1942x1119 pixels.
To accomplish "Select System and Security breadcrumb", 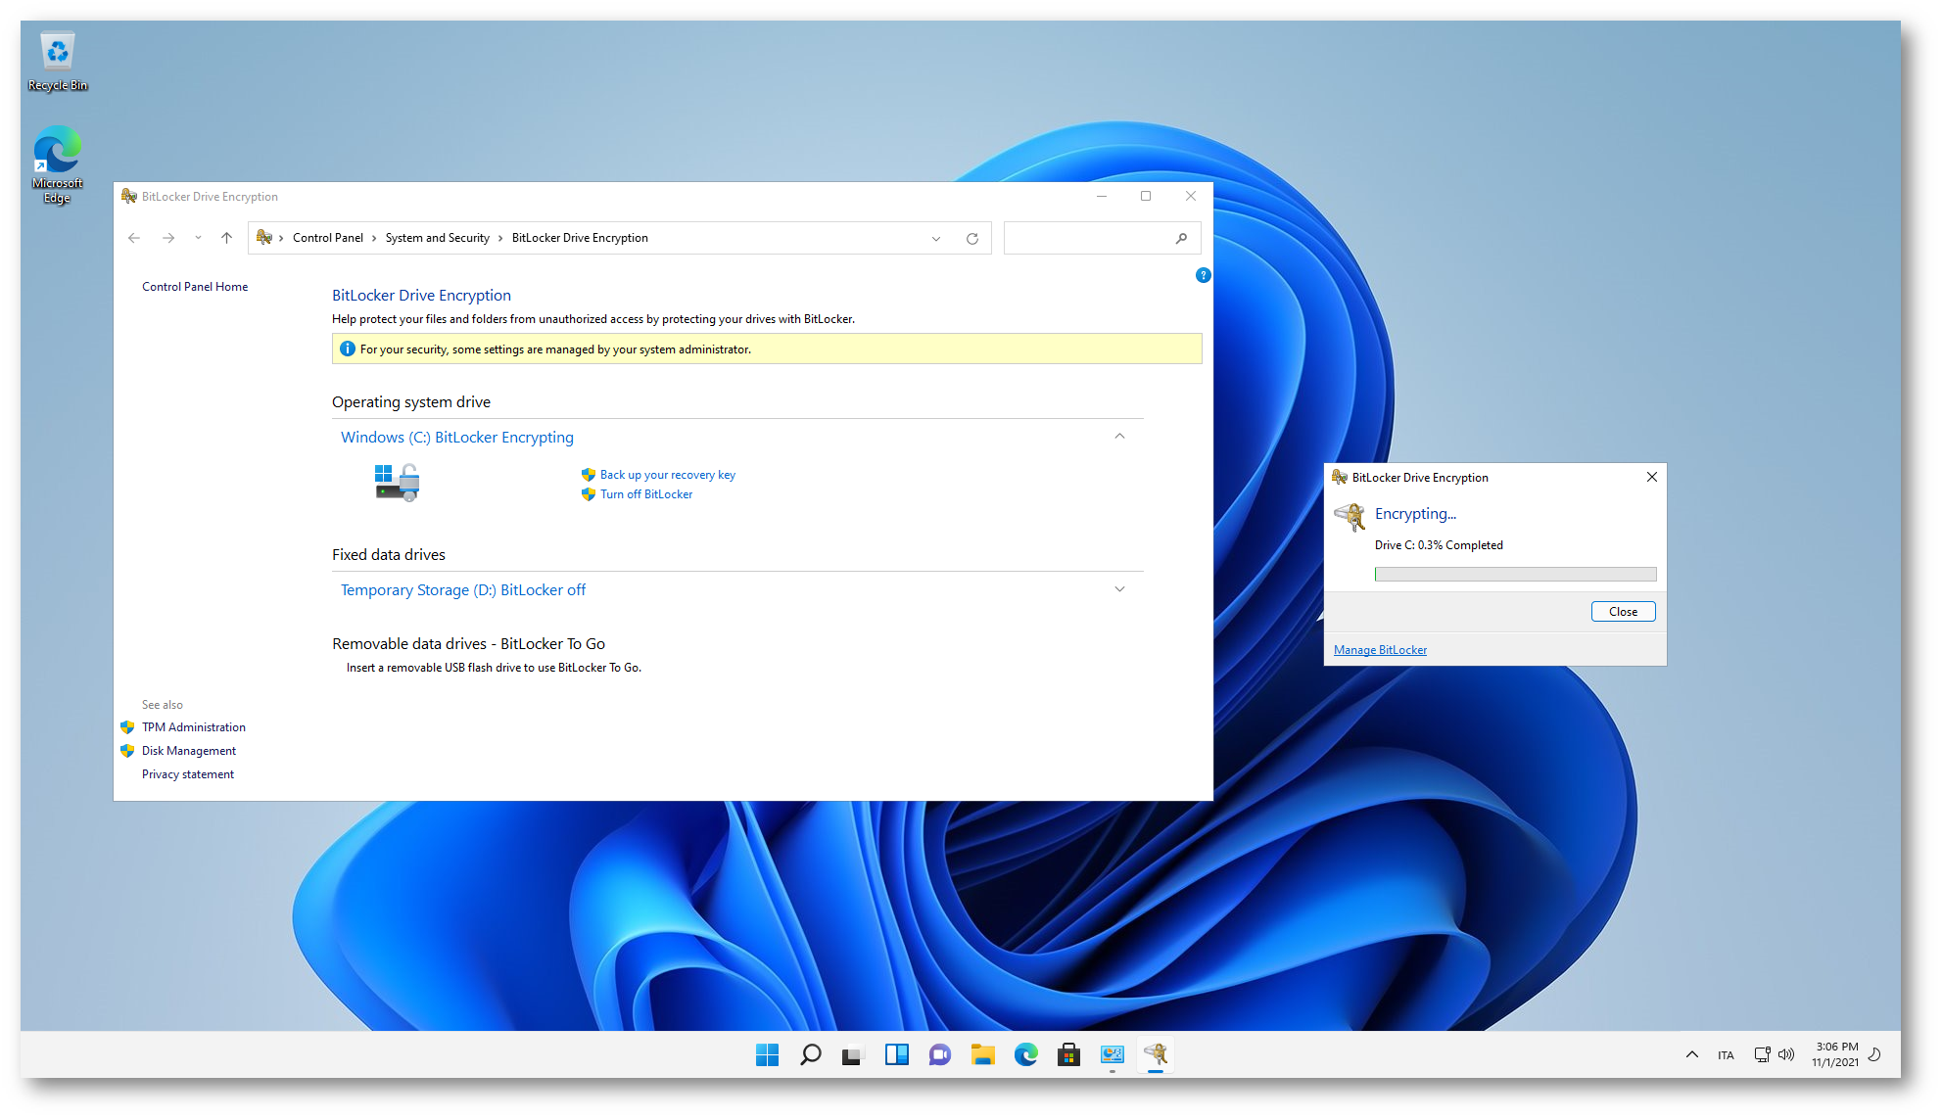I will coord(437,238).
